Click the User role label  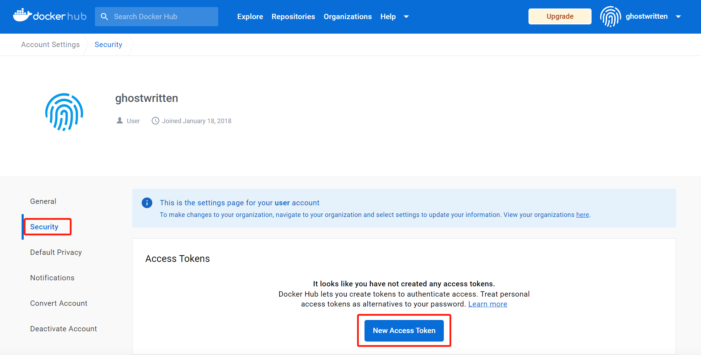click(133, 121)
